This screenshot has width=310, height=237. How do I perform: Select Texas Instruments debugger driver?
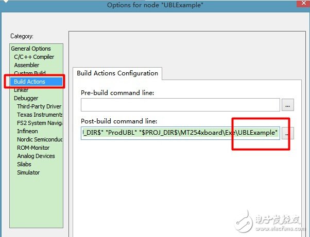point(40,115)
